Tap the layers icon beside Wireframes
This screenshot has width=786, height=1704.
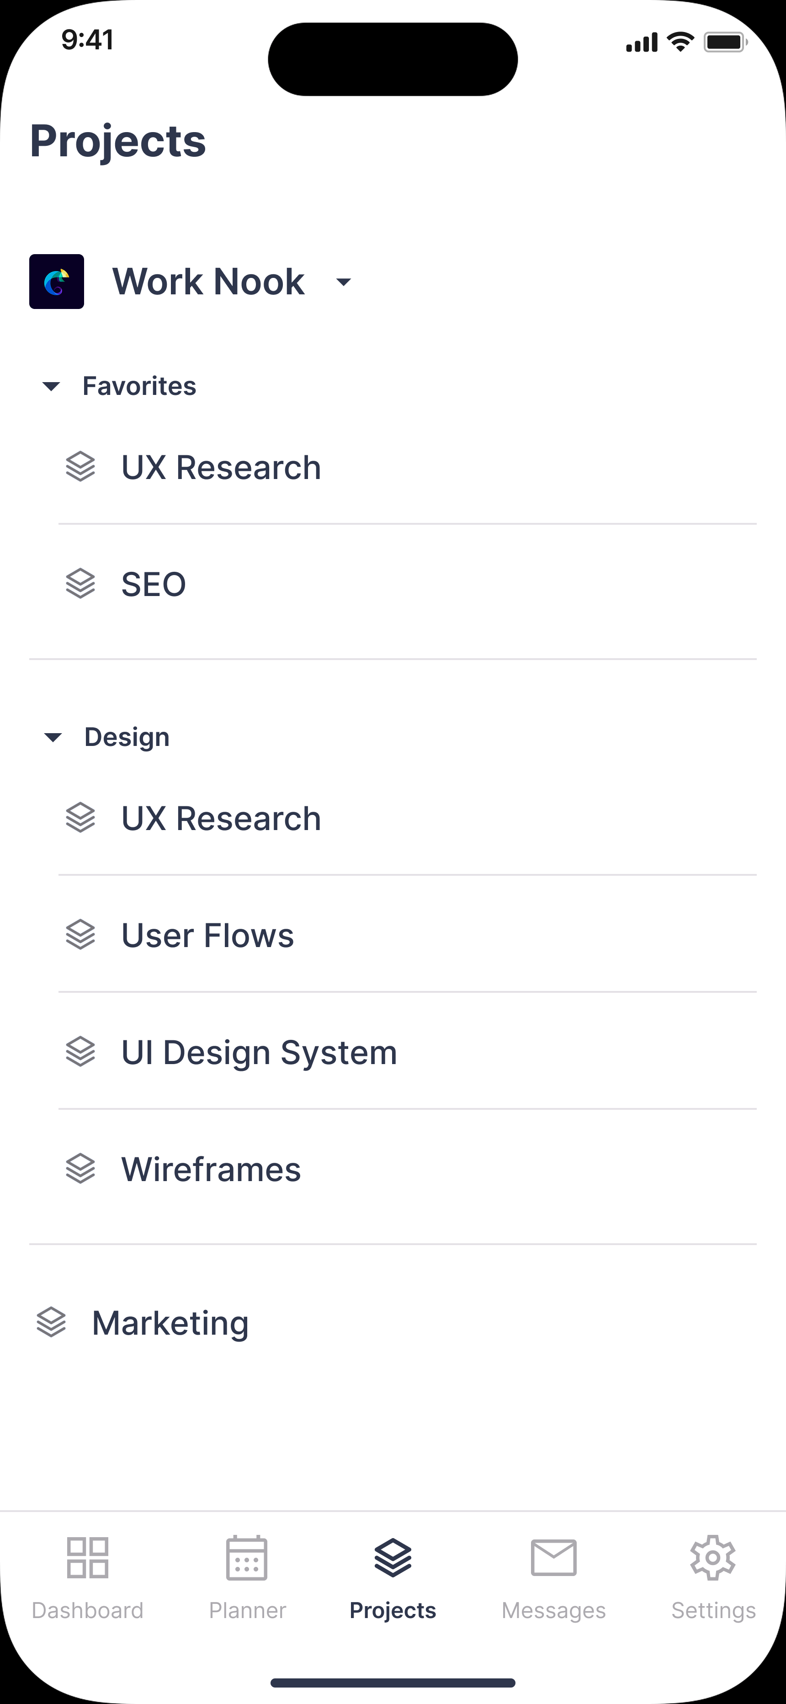[81, 1169]
